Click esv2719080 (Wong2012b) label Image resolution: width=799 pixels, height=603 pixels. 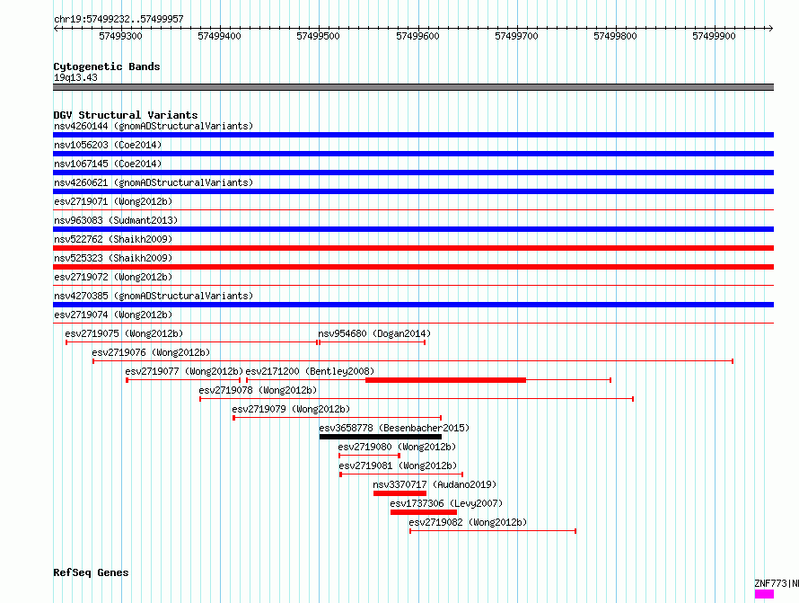[x=397, y=447]
